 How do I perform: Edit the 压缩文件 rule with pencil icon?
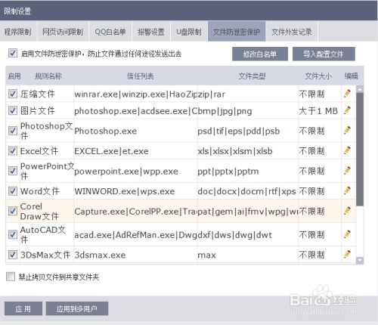point(347,94)
